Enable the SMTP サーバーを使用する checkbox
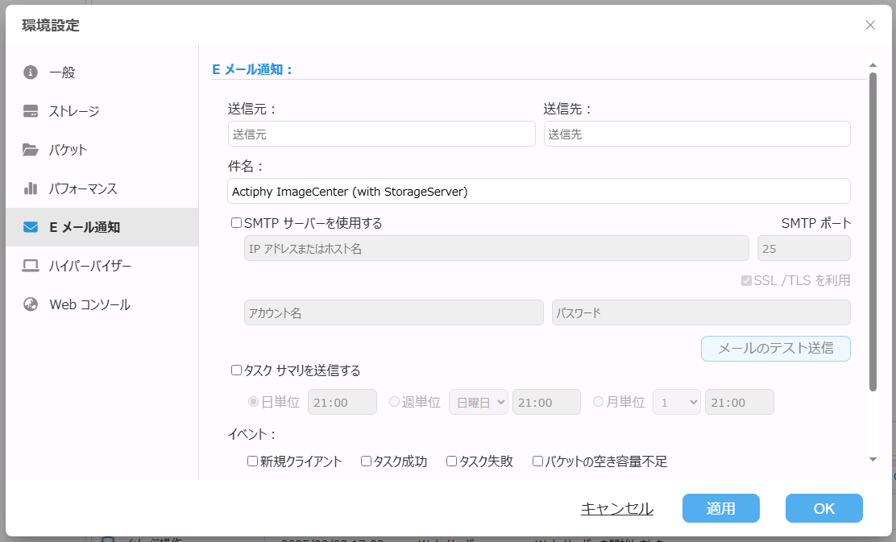This screenshot has width=896, height=542. click(237, 223)
